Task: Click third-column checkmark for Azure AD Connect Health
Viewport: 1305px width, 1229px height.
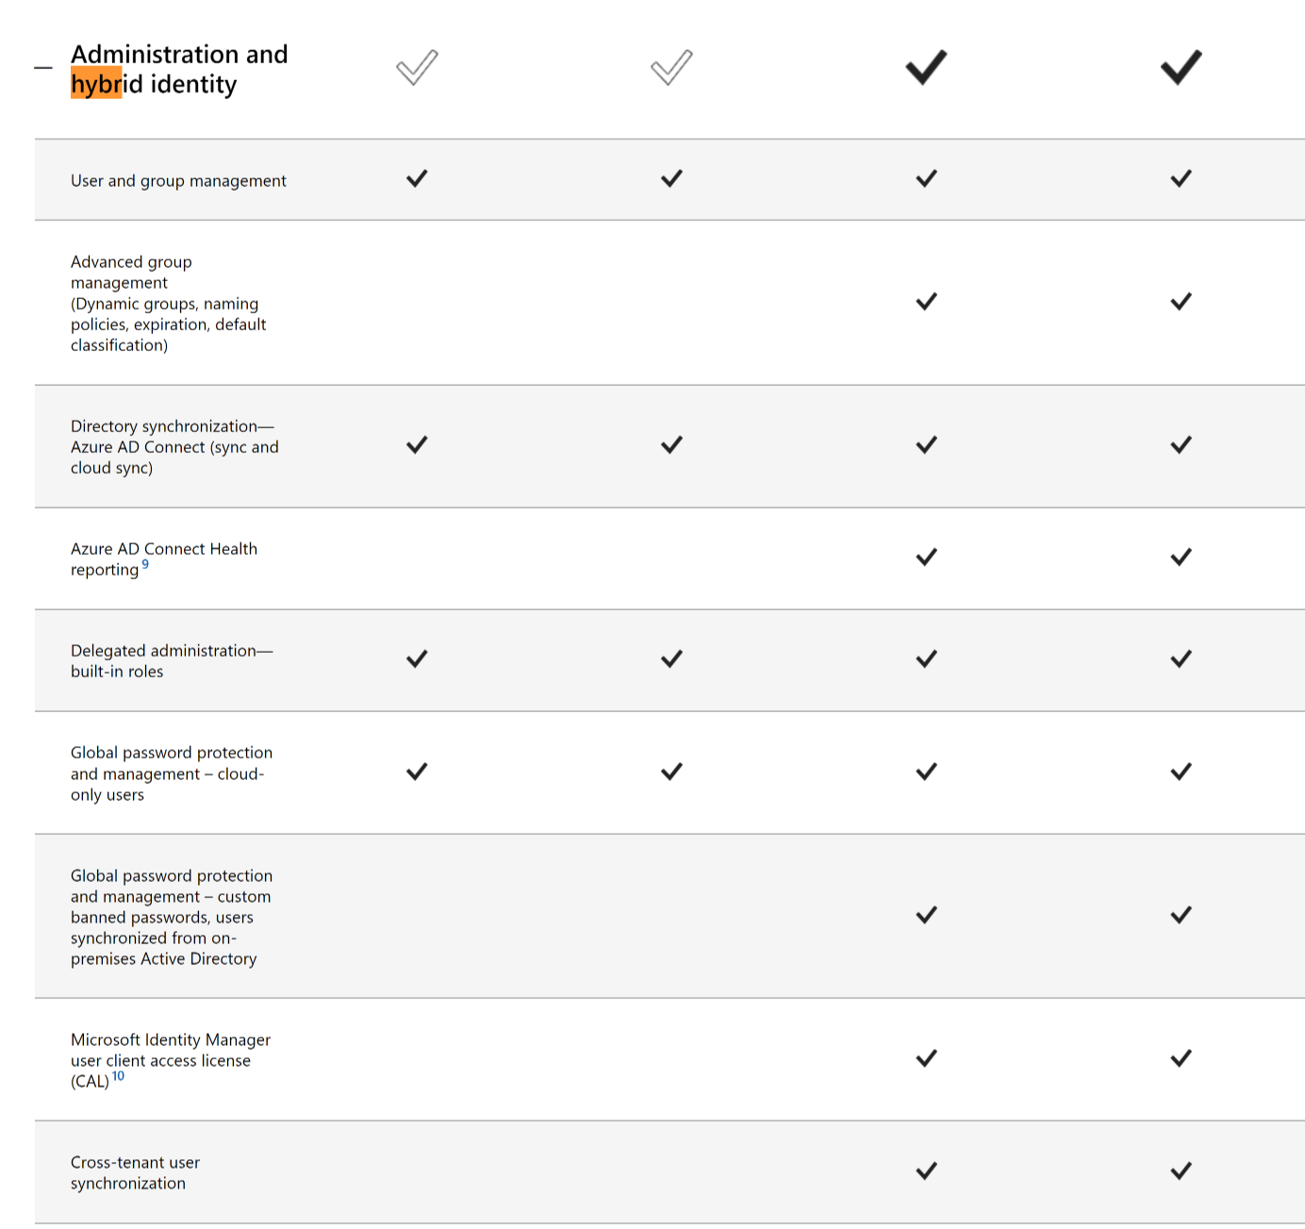Action: [x=926, y=556]
